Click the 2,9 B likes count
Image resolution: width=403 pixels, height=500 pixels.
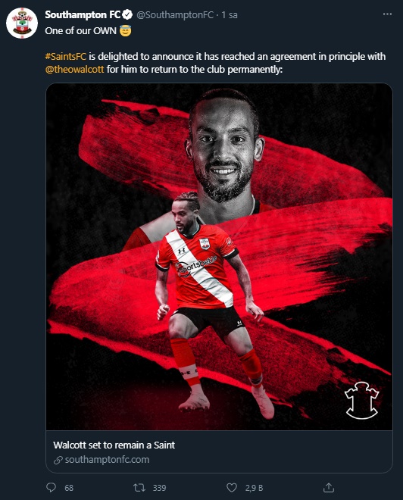[x=254, y=488]
